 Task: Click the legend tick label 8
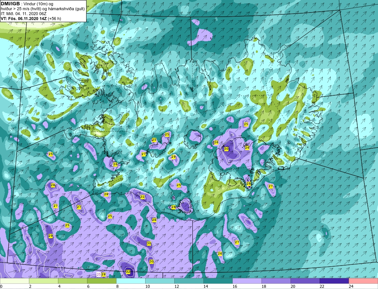coord(118,286)
